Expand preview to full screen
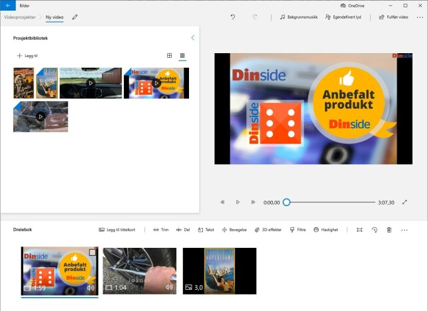This screenshot has width=428, height=311. (x=405, y=202)
